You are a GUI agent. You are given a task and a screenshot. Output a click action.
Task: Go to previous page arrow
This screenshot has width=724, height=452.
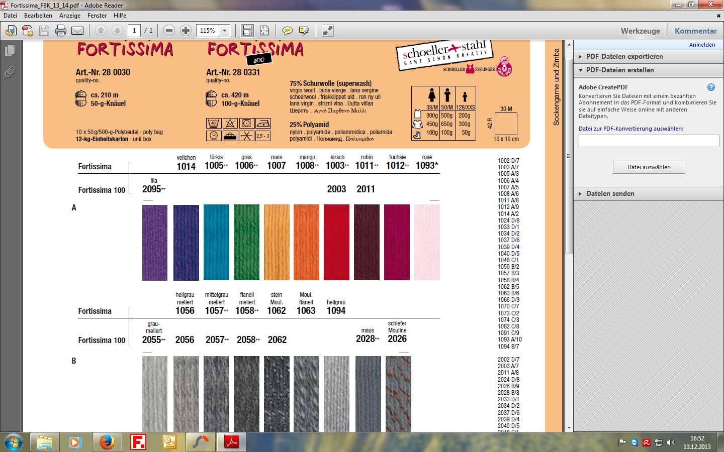click(101, 31)
